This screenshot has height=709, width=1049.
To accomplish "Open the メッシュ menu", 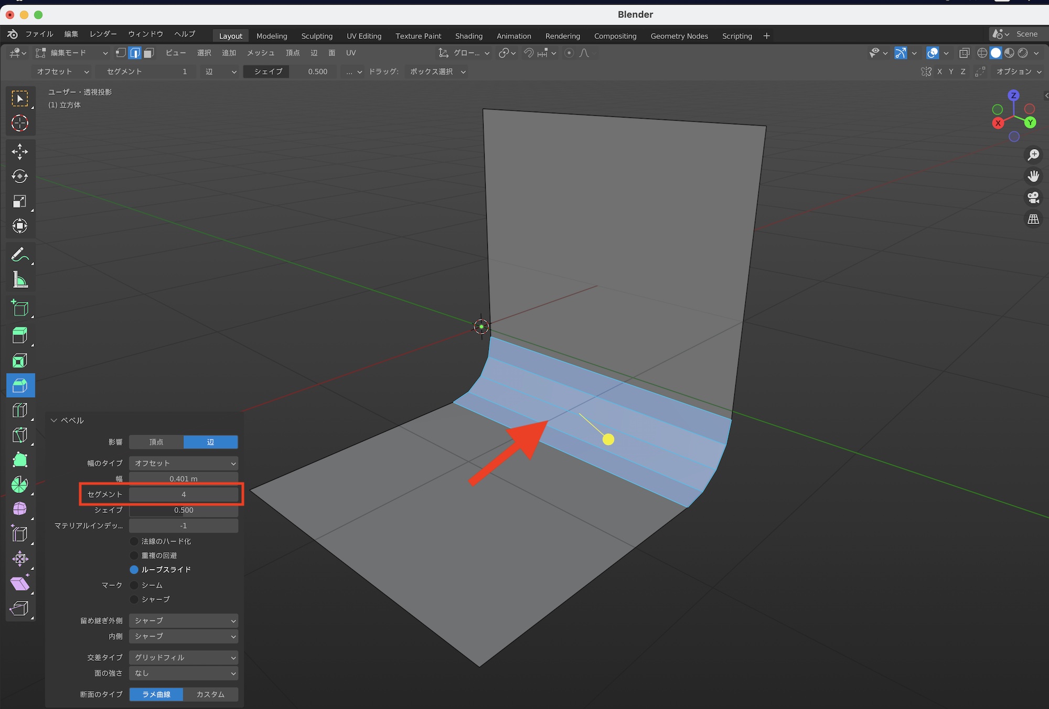I will [x=261, y=53].
